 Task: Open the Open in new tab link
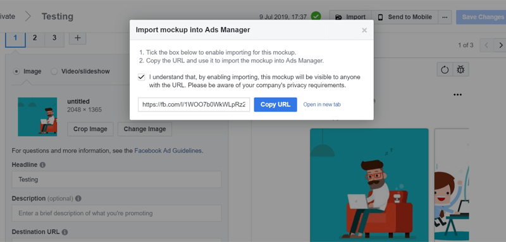pos(322,105)
